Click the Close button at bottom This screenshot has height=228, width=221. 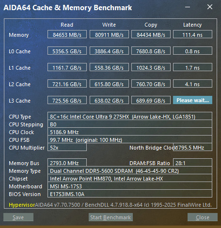[203, 217]
